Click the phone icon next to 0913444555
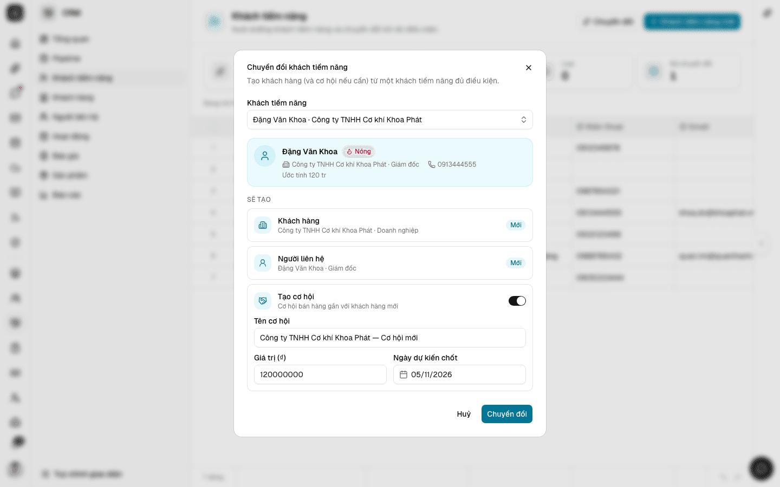Viewport: 780px width, 487px height. tap(432, 164)
